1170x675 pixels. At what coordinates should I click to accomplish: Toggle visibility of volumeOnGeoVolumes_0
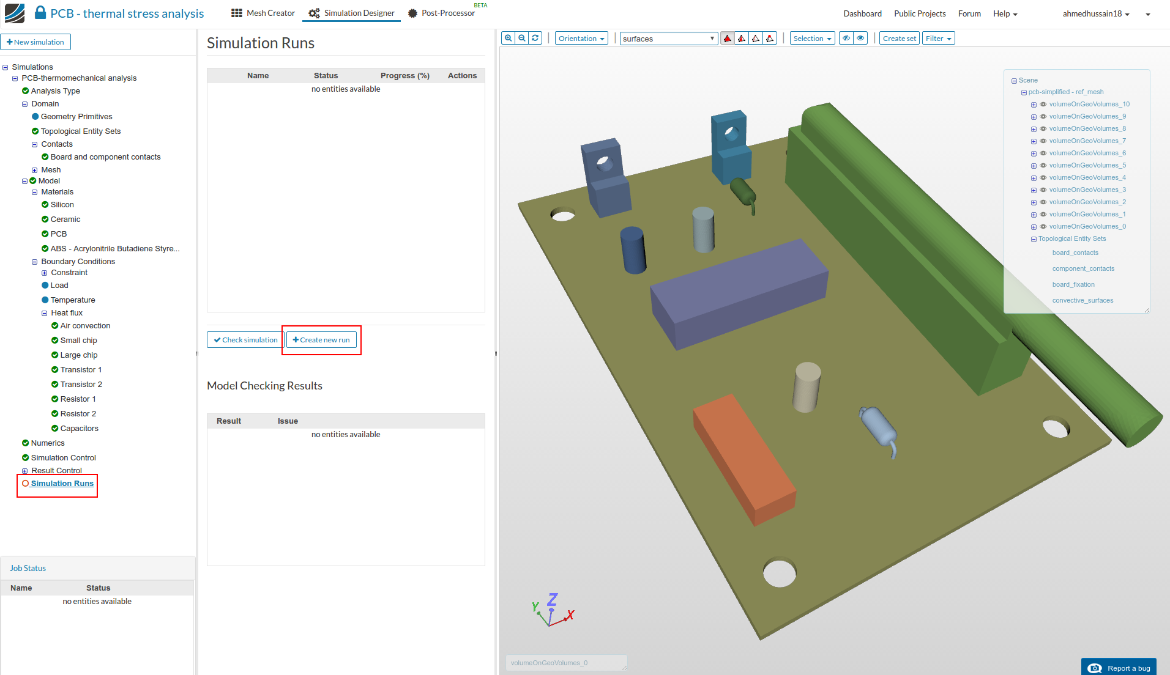click(1043, 227)
